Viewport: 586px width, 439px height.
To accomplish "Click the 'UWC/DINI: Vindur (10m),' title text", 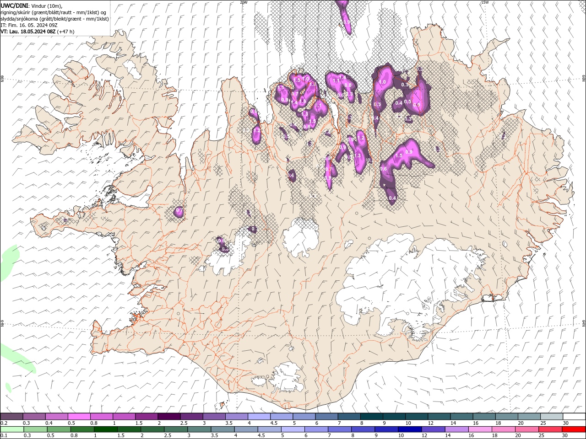I will point(32,5).
